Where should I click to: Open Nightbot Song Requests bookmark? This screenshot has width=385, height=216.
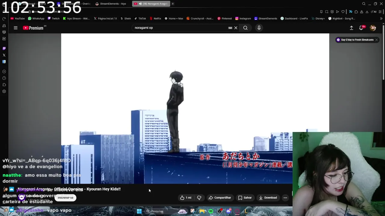coord(342,19)
